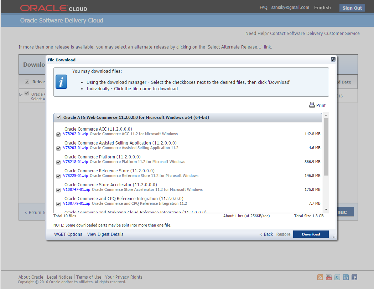The image size is (374, 289).
Task: Download file V100779-01.zip
Action: pyautogui.click(x=77, y=203)
